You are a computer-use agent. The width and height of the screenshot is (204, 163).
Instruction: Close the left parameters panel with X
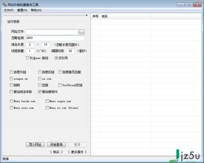(86, 15)
